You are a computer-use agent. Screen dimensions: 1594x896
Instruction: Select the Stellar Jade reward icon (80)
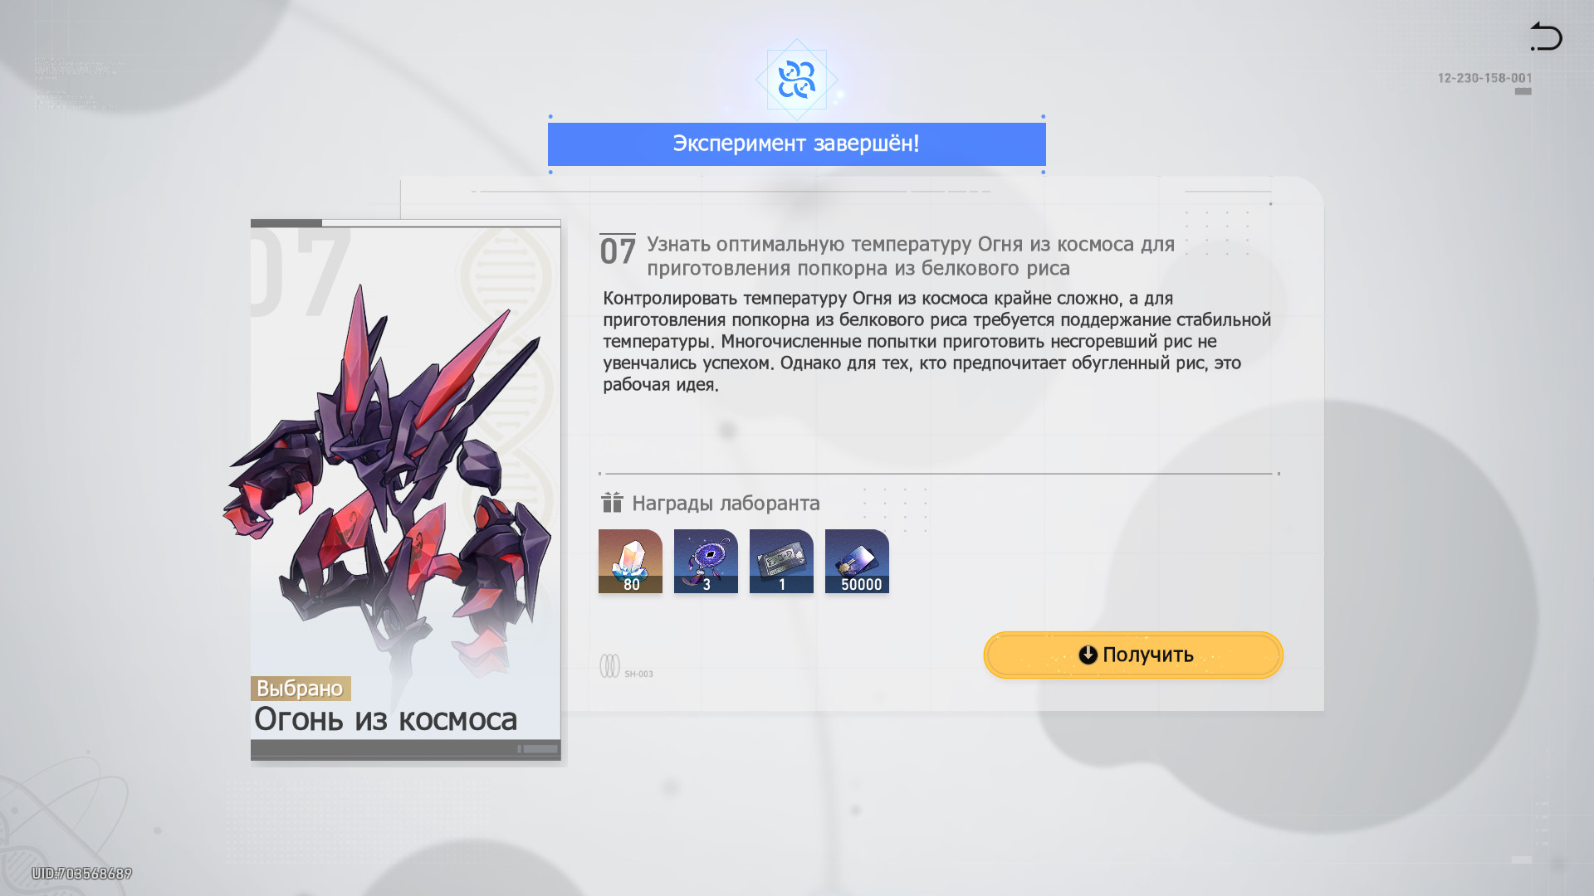tap(630, 561)
